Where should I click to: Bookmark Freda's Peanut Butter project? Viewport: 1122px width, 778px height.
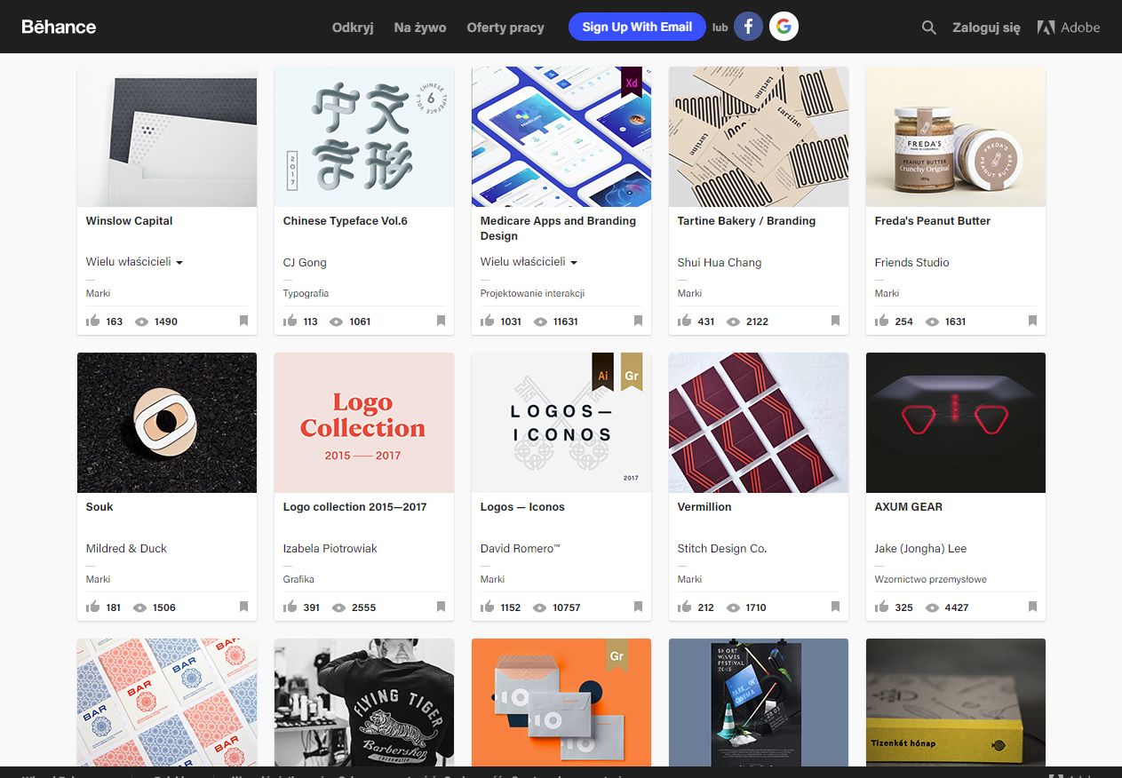1032,321
